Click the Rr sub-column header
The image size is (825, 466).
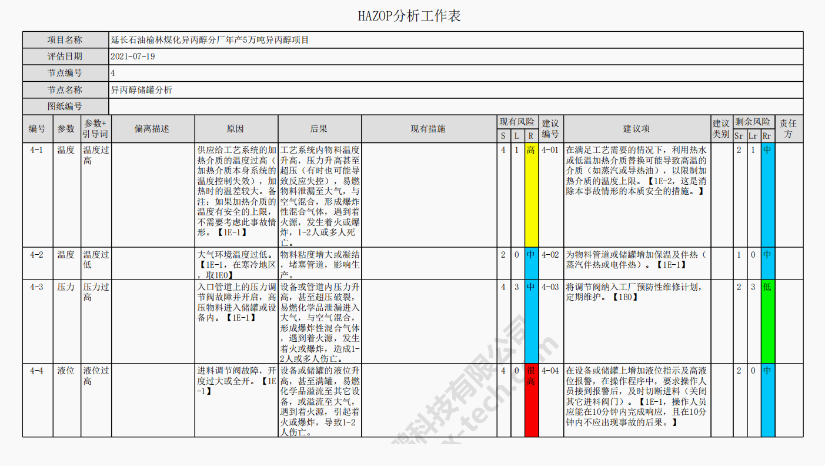click(767, 136)
